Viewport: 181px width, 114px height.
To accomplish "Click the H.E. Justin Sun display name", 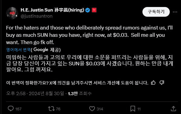I will coord(53,10).
